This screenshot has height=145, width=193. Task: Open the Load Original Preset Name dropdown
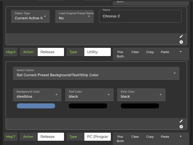(74, 16)
